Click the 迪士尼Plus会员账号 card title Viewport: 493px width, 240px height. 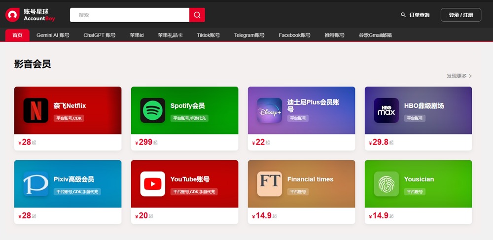pos(313,106)
